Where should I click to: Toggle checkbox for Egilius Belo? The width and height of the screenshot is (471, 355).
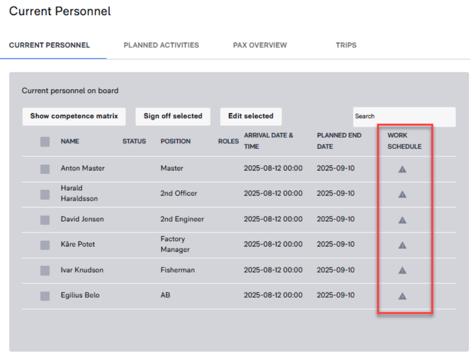[x=45, y=296]
